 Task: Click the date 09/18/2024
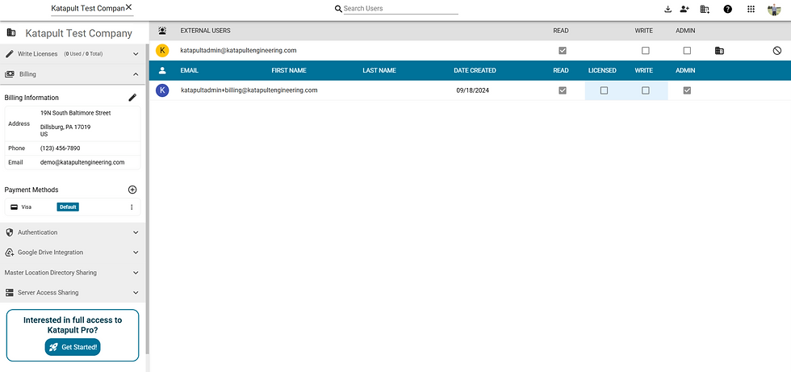[x=473, y=90]
